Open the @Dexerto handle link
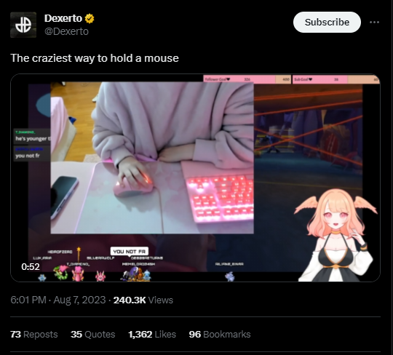Image resolution: width=393 pixels, height=355 pixels. click(x=66, y=31)
